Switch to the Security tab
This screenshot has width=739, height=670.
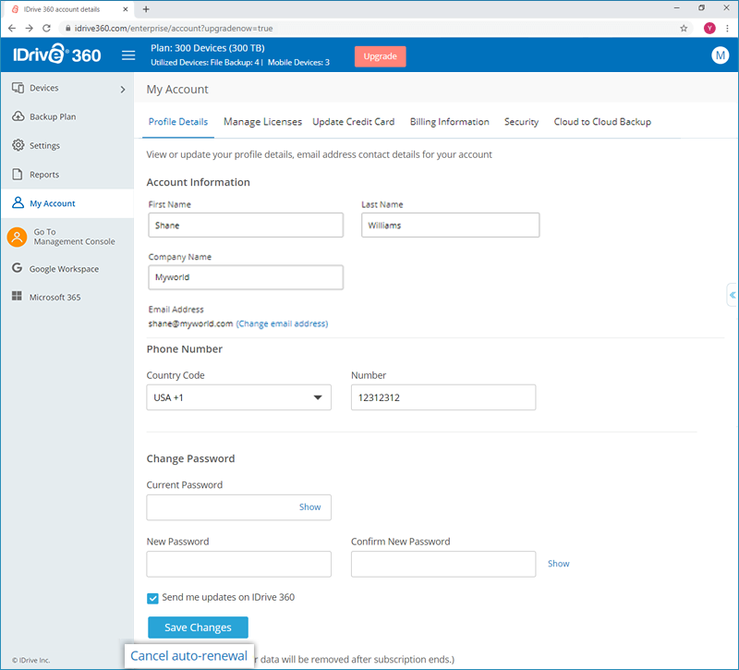click(x=521, y=122)
